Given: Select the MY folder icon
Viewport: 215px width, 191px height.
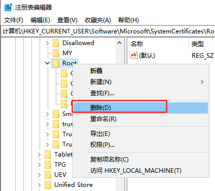Looking at the screenshot, I should pyautogui.click(x=56, y=53).
